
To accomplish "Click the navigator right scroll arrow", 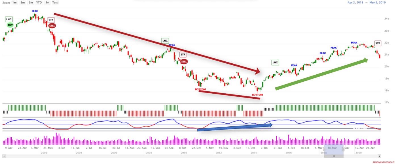I will pos(379,156).
